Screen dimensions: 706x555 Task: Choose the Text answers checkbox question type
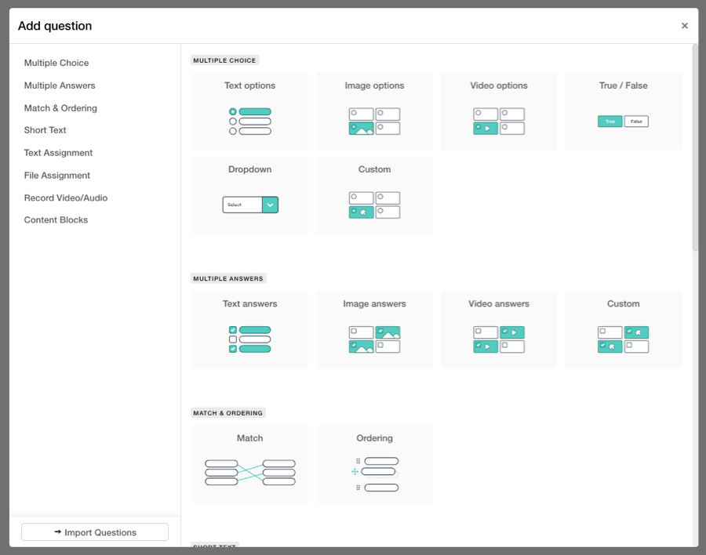click(x=249, y=339)
